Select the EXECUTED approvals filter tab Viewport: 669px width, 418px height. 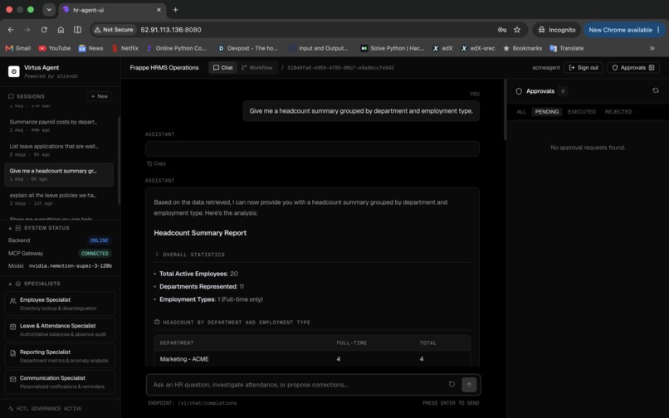(582, 112)
